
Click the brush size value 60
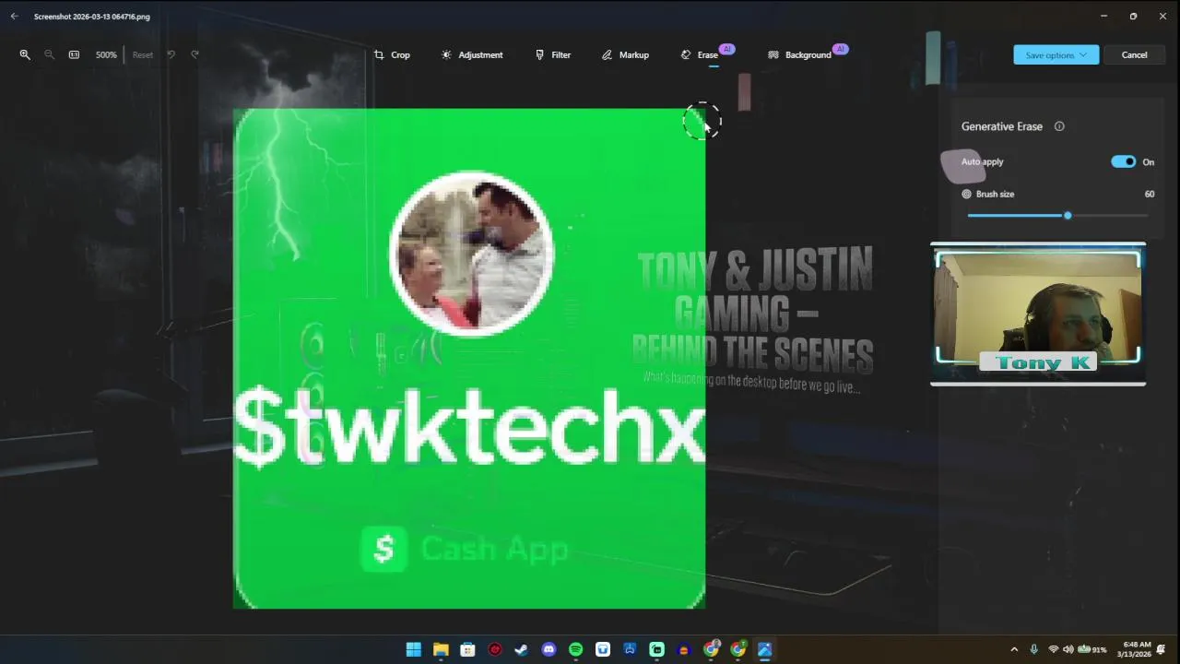coord(1150,194)
